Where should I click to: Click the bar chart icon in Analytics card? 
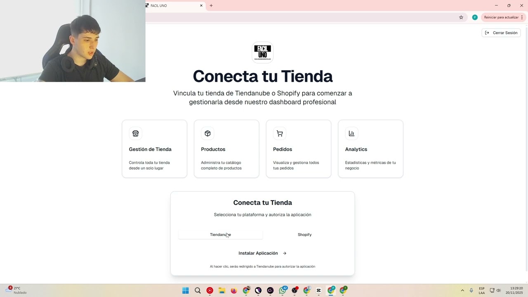tap(351, 133)
